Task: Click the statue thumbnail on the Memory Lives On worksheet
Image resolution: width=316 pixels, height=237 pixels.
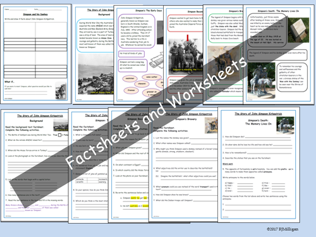Action: 285,126
